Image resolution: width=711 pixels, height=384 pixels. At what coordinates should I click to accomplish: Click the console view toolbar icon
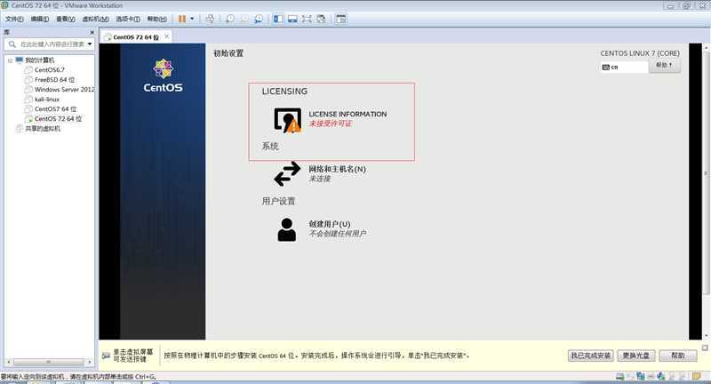tap(341, 19)
